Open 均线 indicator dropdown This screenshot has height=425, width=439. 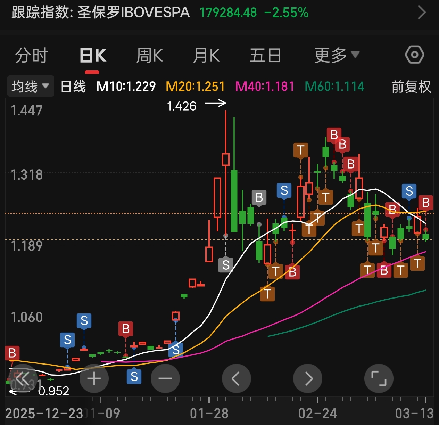[x=31, y=86]
